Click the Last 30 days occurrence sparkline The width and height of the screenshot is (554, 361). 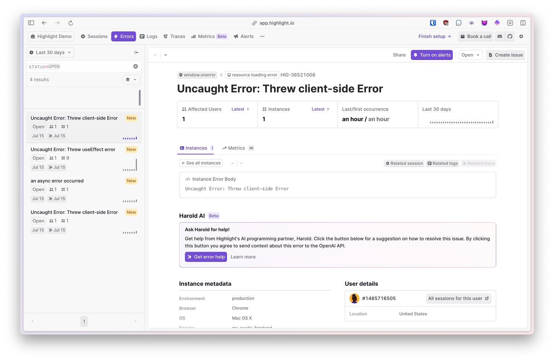462,122
